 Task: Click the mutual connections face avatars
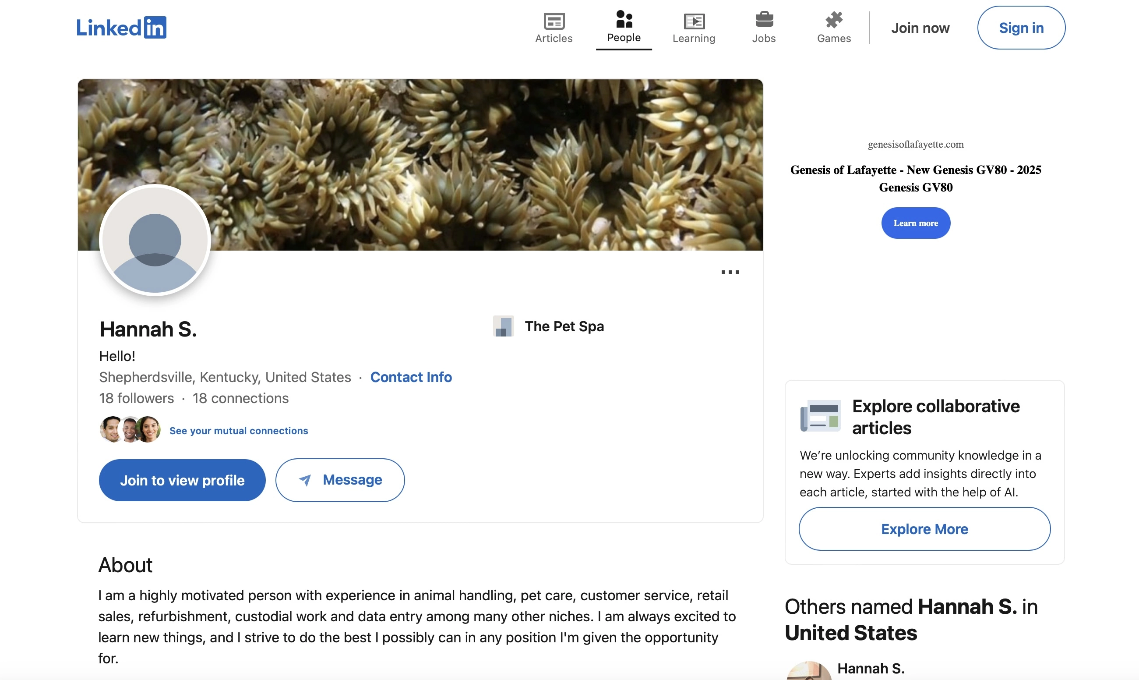[130, 429]
